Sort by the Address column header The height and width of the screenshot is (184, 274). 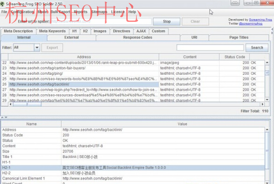(84, 57)
